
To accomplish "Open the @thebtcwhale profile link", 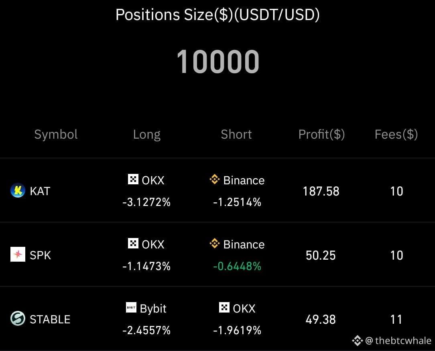I will pyautogui.click(x=398, y=341).
